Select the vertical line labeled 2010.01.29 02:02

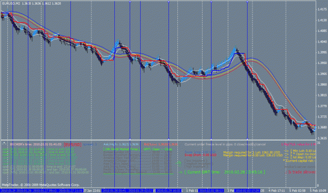click(x=140, y=94)
